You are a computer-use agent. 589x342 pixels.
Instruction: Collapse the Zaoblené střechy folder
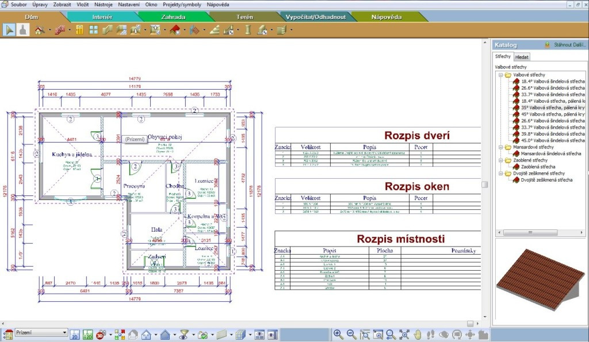501,160
